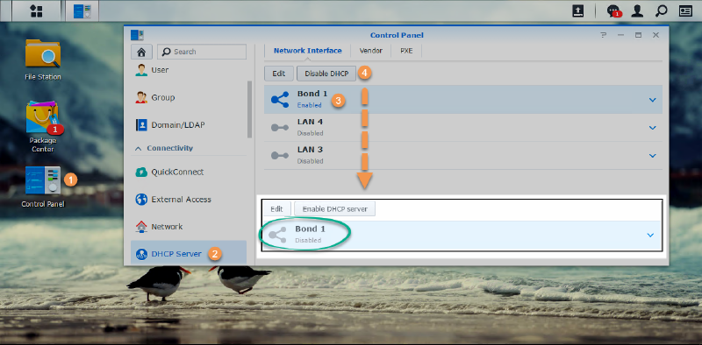Click Edit beside Enable DHCP server
The width and height of the screenshot is (702, 345).
click(x=276, y=208)
